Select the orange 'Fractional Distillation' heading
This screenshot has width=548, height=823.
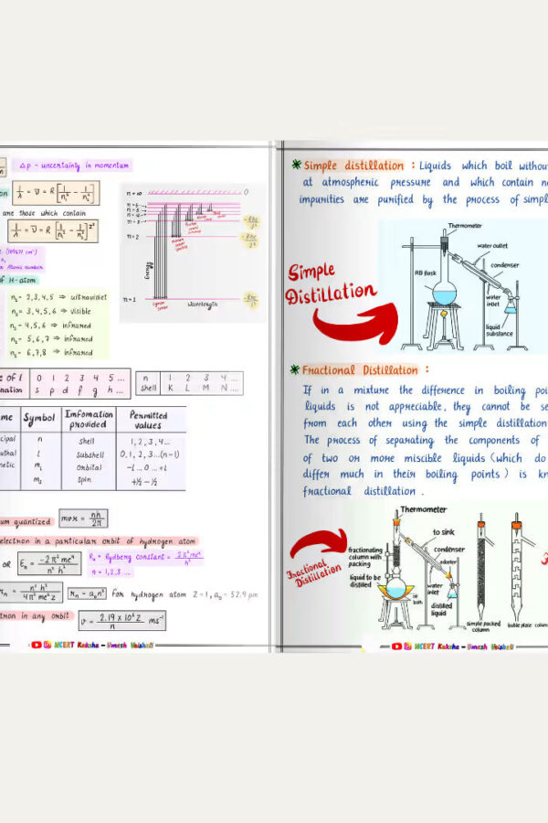tap(360, 370)
